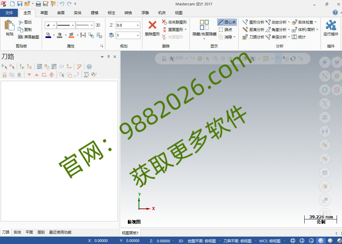Click the solid color swatch
This screenshot has width=342, height=244.
[60, 35]
